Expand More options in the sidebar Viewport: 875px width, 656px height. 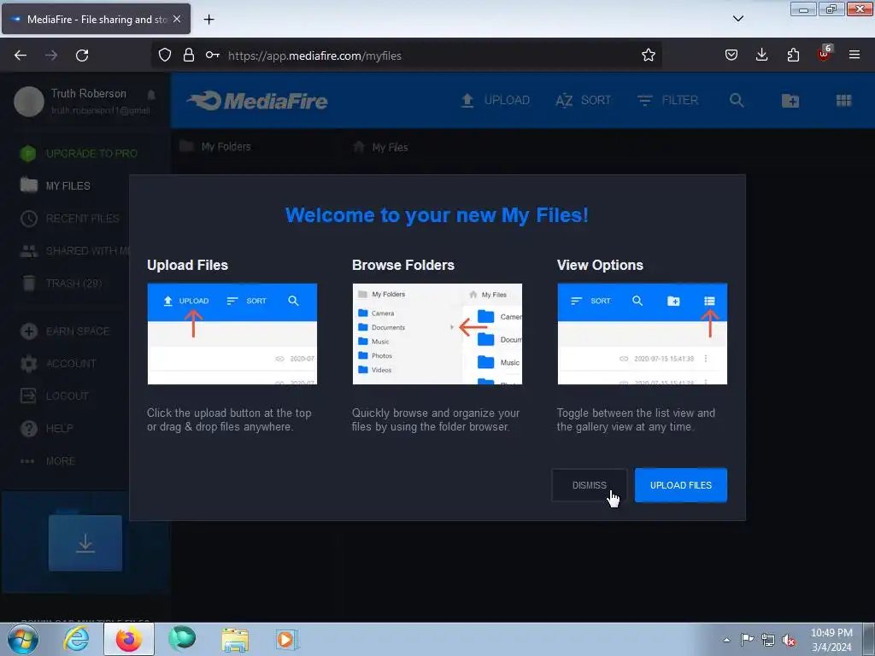48,460
